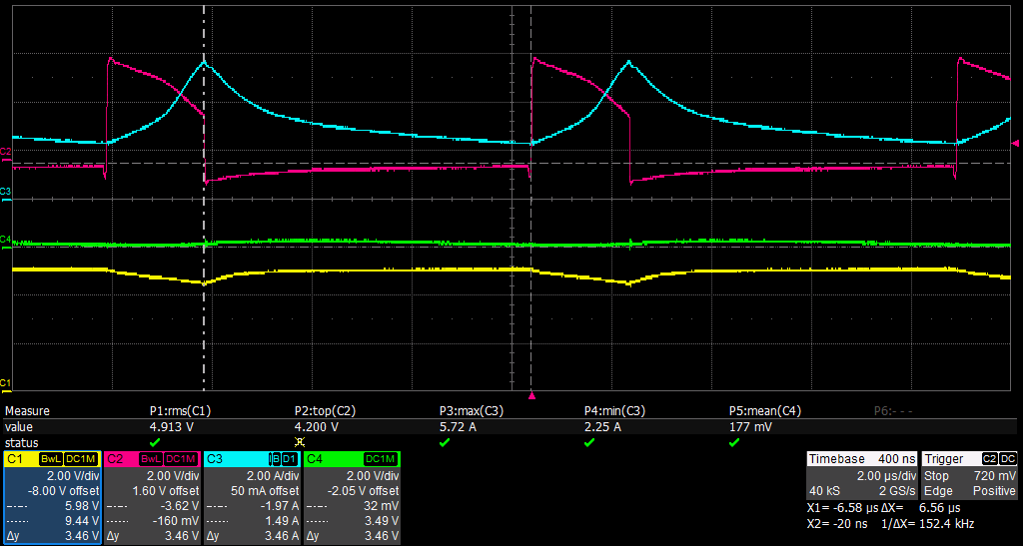Click the 2.00 A/div scale in C3
The width and height of the screenshot is (1023, 546).
[272, 474]
